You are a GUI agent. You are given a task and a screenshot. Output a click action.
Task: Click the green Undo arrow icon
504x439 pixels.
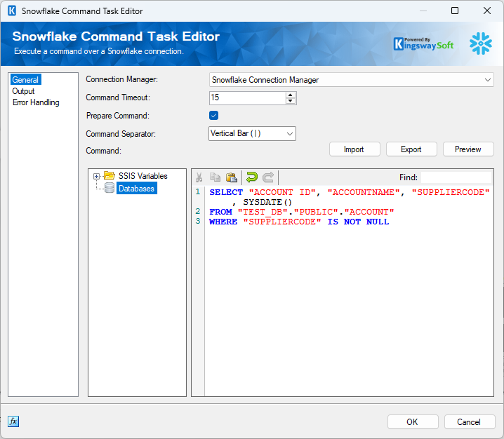point(251,177)
